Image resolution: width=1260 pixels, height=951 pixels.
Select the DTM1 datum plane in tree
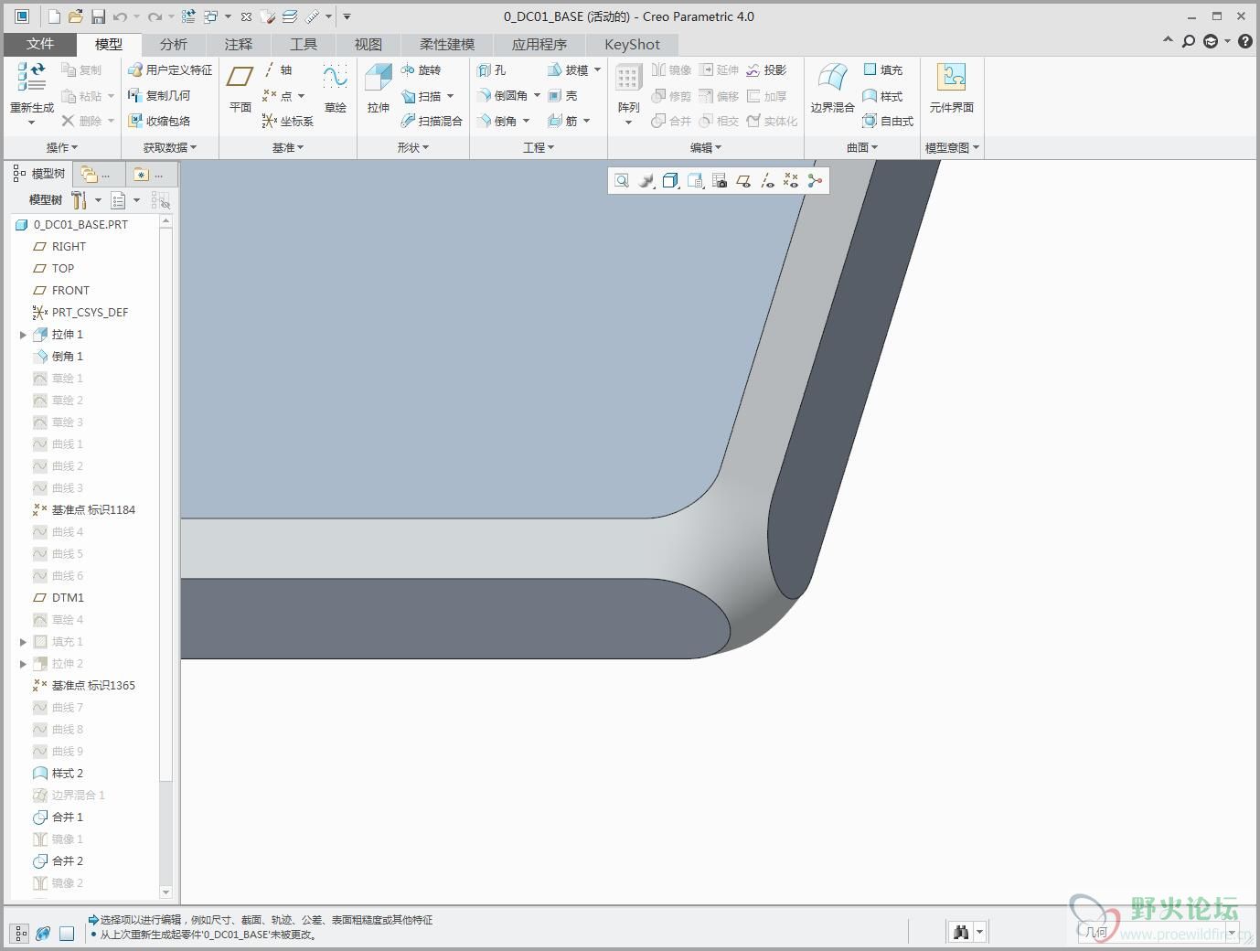59,598
